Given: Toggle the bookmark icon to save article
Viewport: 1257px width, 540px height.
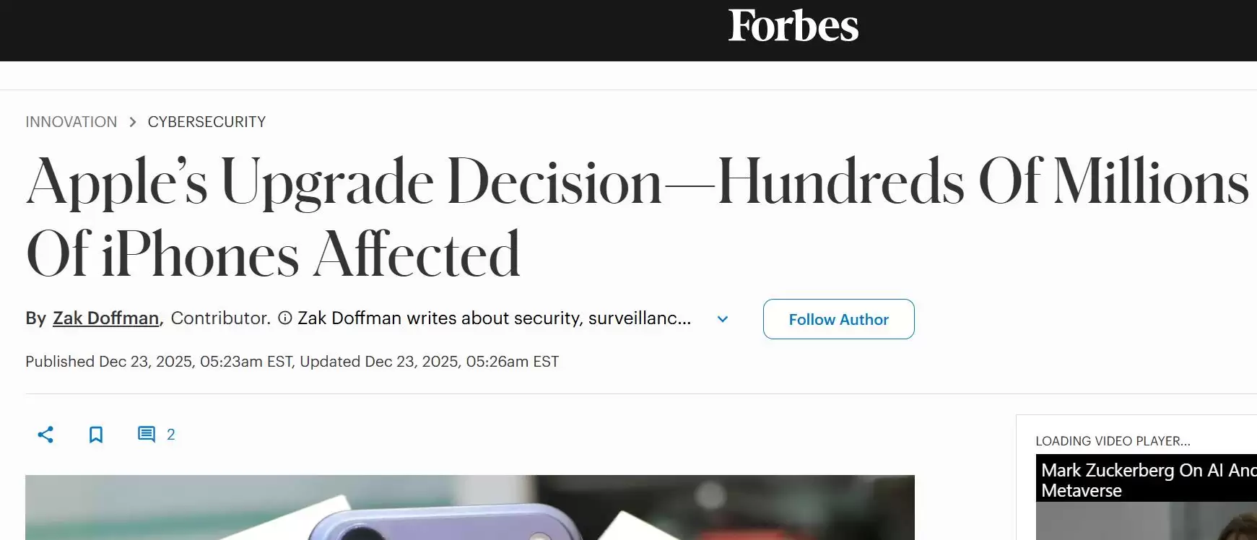Looking at the screenshot, I should pyautogui.click(x=96, y=434).
